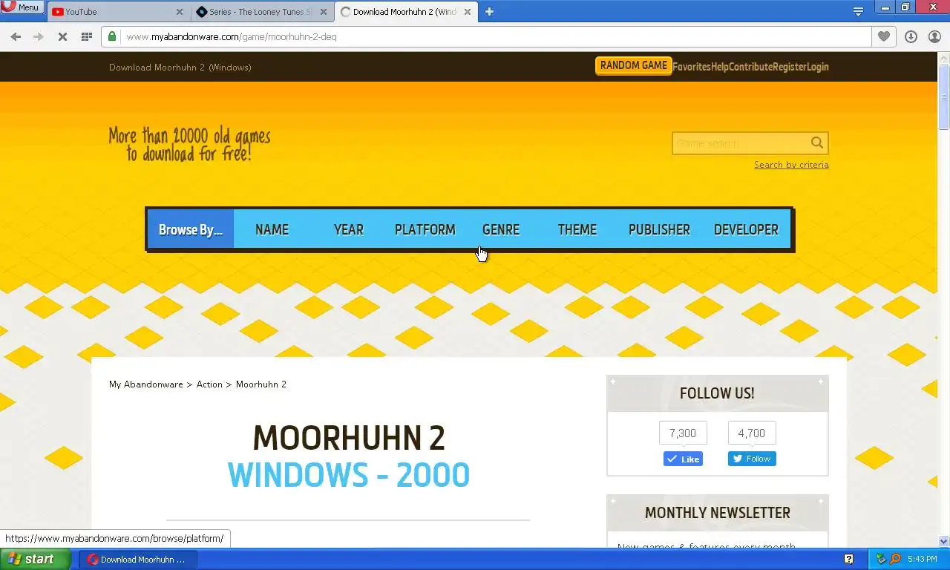
Task: Browse games by PLATFORM
Action: pos(425,230)
